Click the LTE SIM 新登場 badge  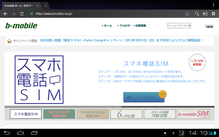(x=197, y=63)
